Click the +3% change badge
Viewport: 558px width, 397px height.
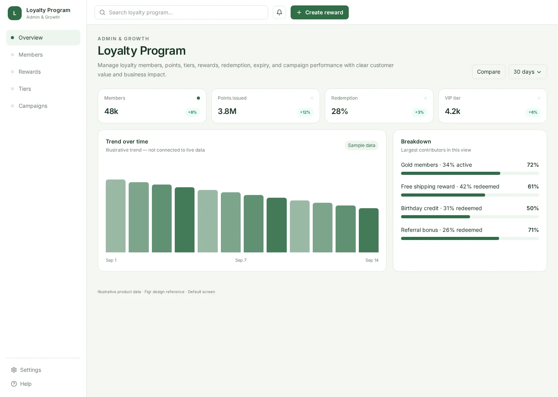coord(419,112)
